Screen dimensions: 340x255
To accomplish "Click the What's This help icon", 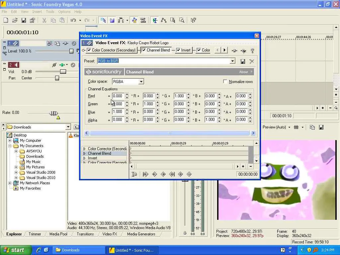I will click(x=193, y=20).
